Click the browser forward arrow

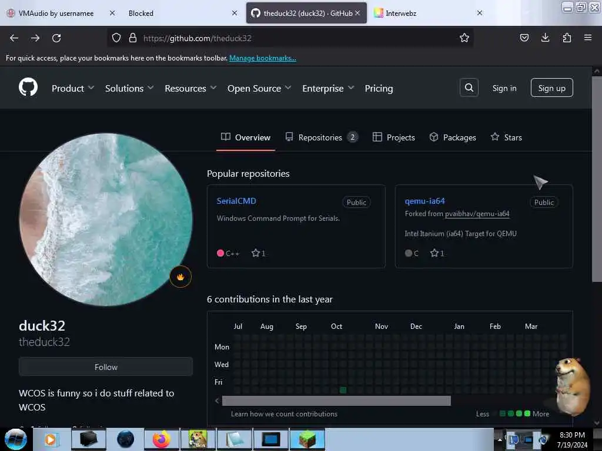tap(35, 38)
